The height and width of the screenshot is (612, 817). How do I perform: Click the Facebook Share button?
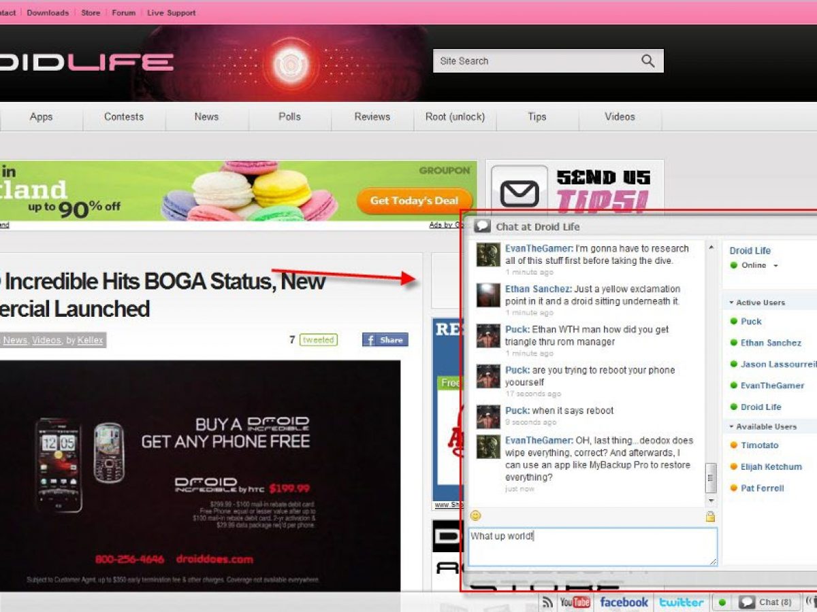pyautogui.click(x=385, y=340)
